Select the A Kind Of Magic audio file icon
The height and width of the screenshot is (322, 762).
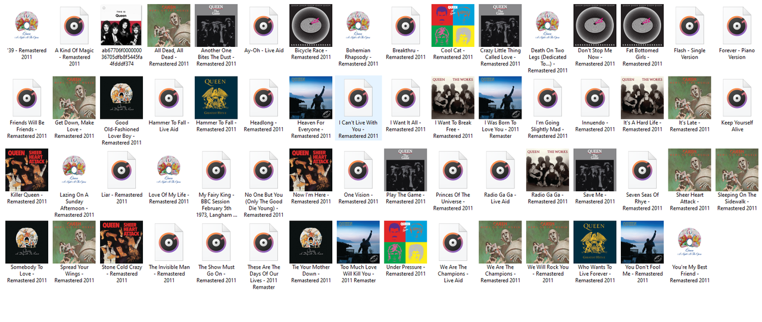(x=74, y=26)
